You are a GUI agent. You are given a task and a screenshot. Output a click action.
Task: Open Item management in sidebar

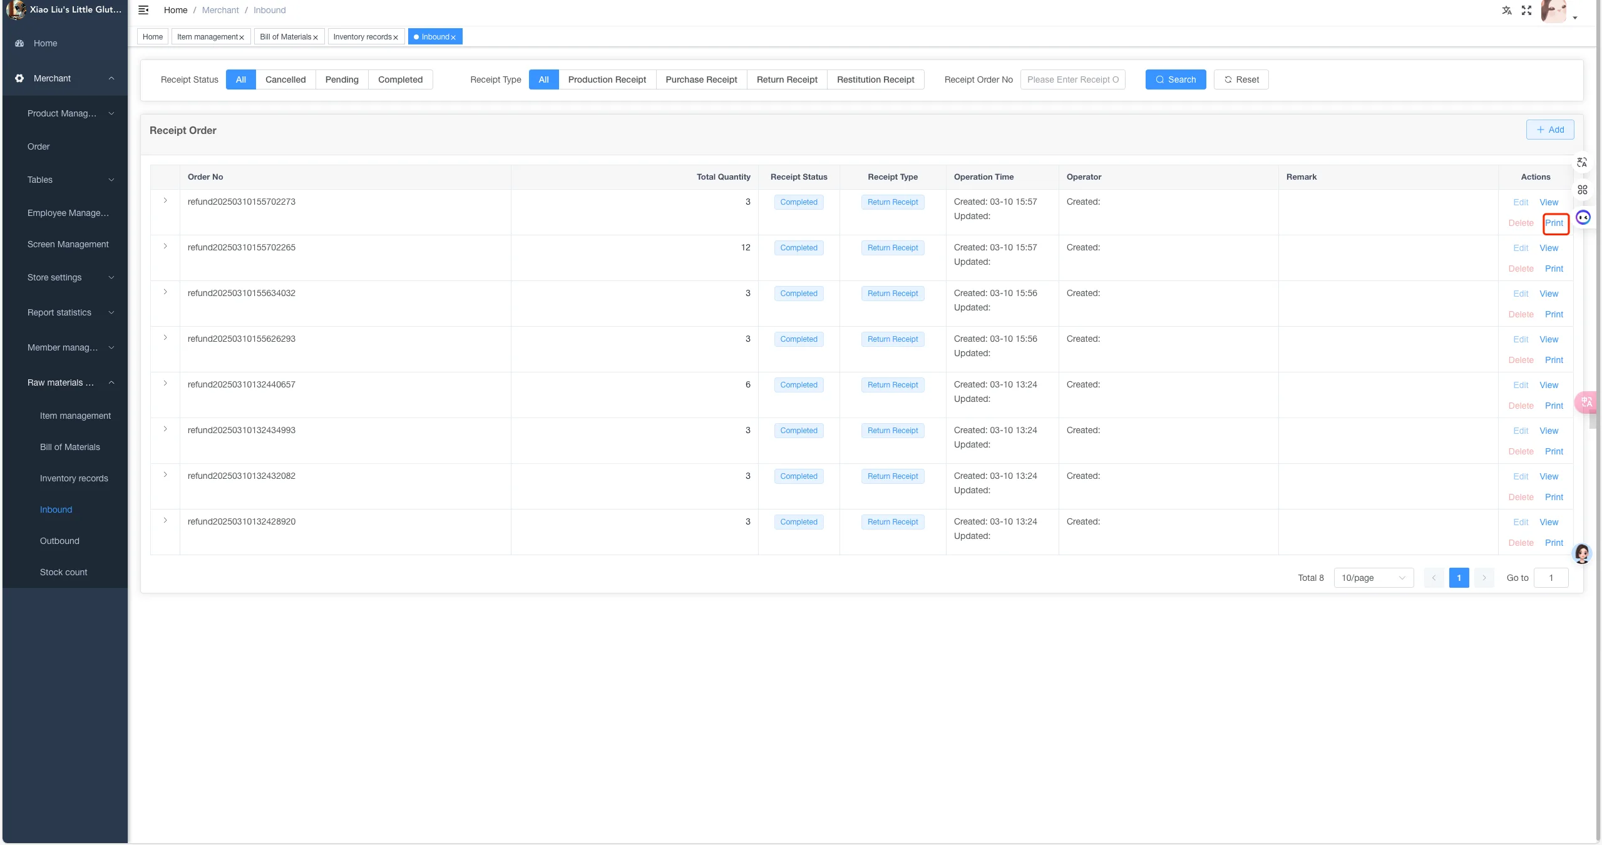(x=75, y=416)
